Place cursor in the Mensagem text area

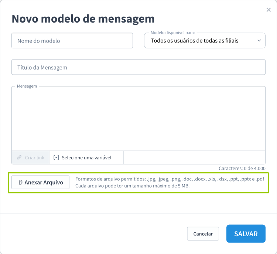coord(138,118)
